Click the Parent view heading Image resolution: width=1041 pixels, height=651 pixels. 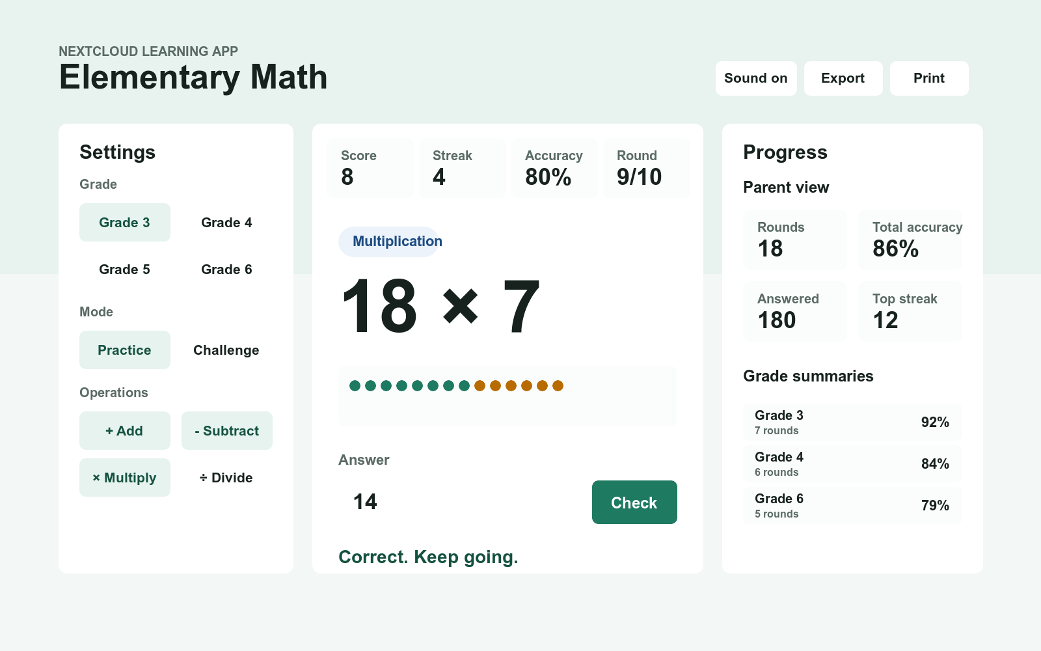point(786,187)
